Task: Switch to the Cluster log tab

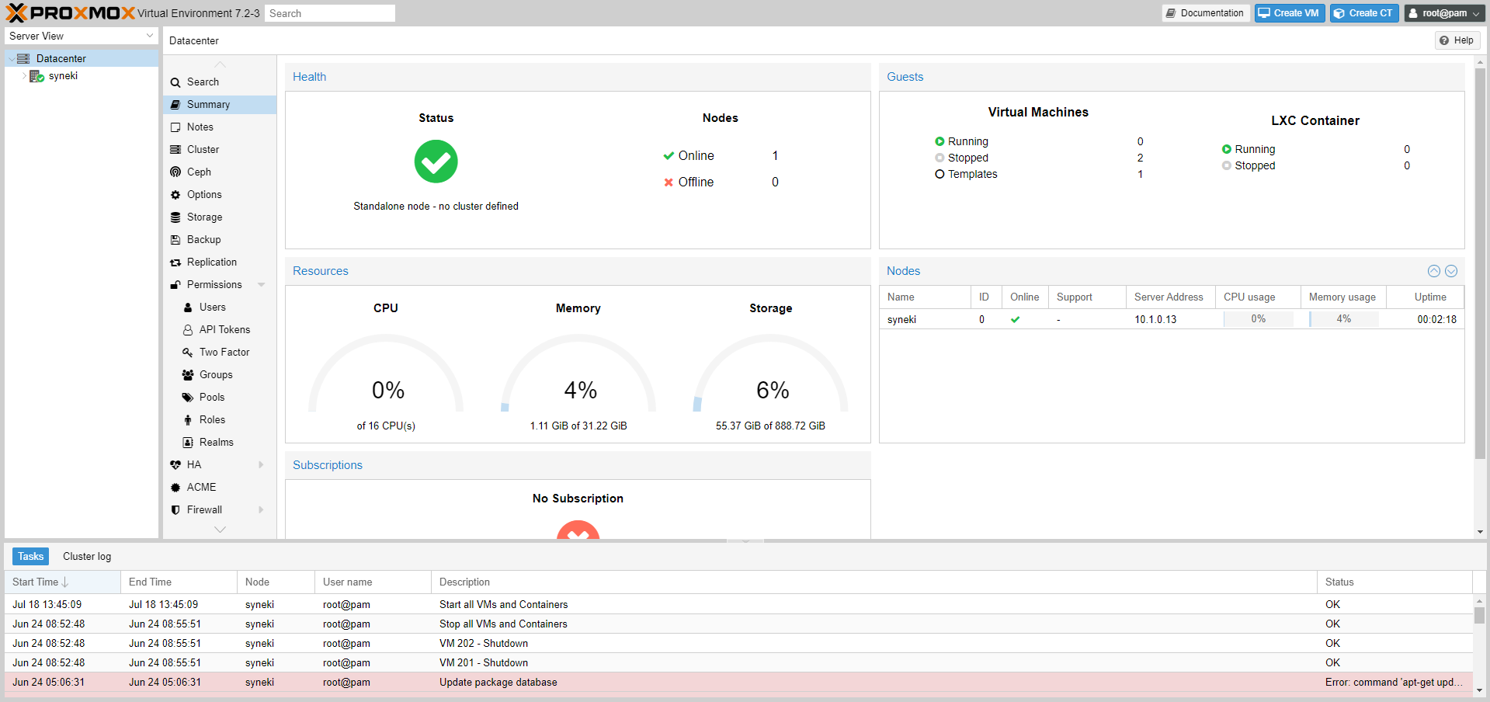Action: point(87,557)
